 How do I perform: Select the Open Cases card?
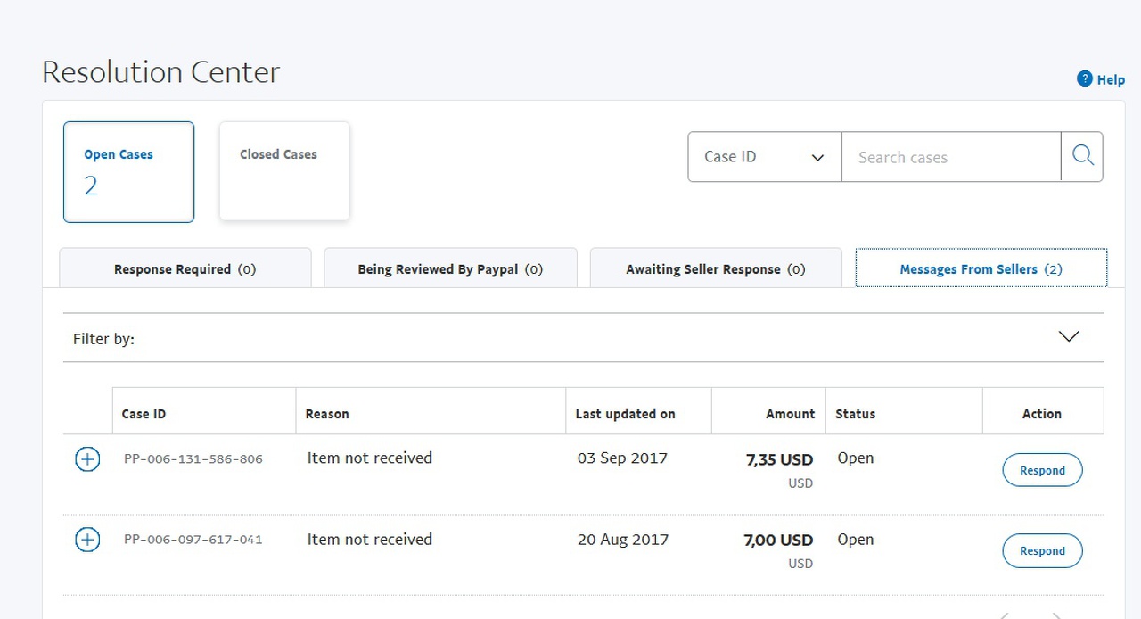128,171
